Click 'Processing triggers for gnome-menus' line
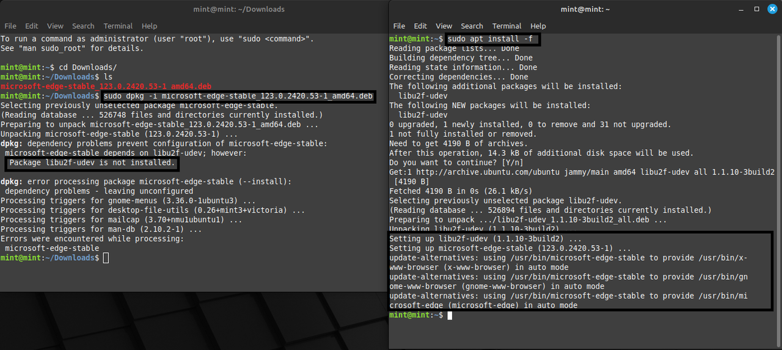The width and height of the screenshot is (782, 350). (128, 201)
